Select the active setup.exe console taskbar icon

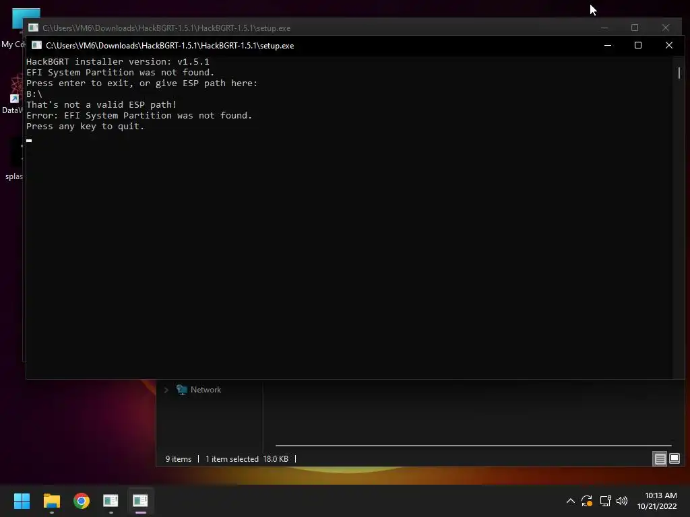140,501
